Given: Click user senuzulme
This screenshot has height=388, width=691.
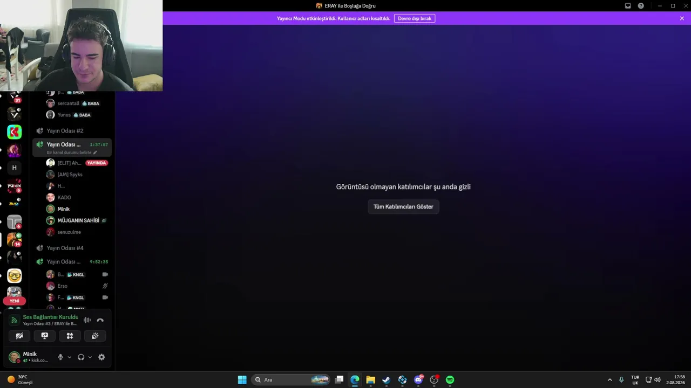Looking at the screenshot, I should pyautogui.click(x=69, y=232).
